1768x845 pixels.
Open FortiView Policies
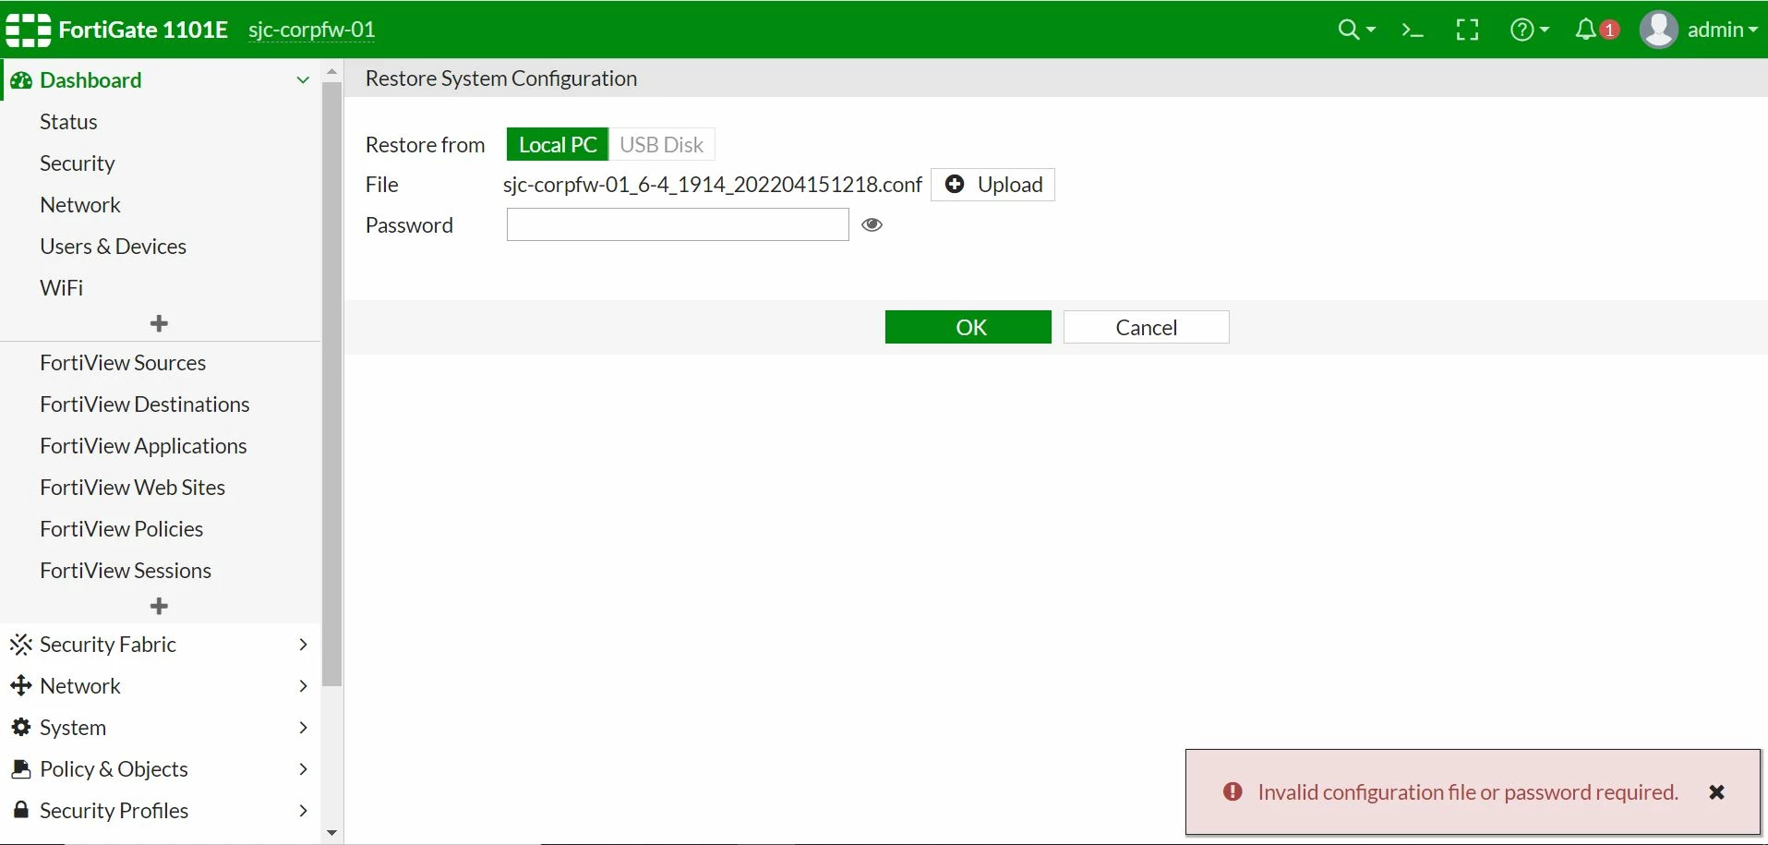pos(121,529)
